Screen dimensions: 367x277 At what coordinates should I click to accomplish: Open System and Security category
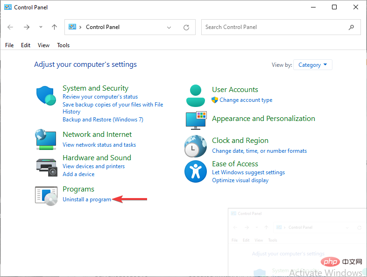click(x=96, y=88)
